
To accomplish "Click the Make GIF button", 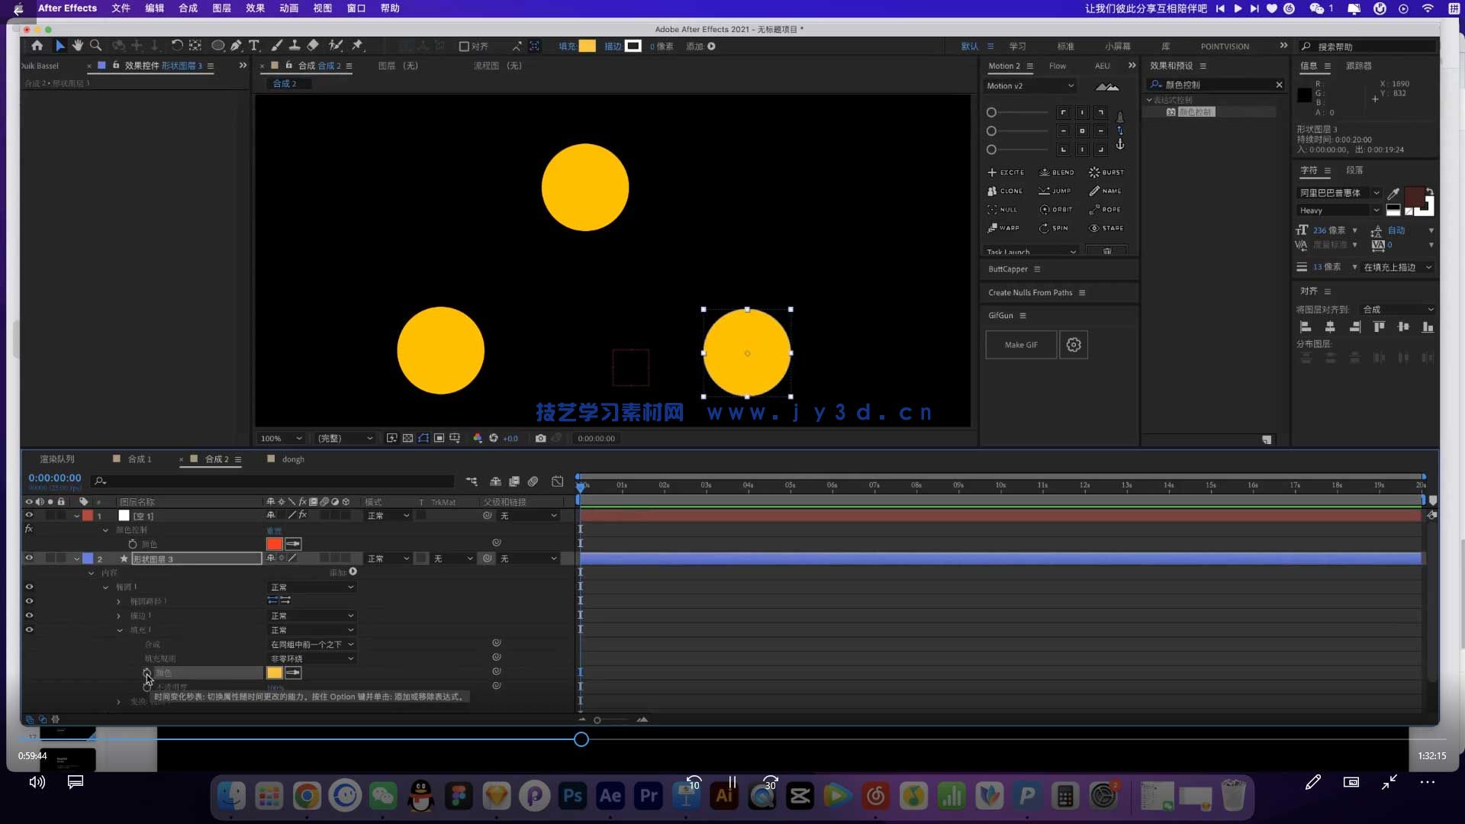I will [1021, 345].
